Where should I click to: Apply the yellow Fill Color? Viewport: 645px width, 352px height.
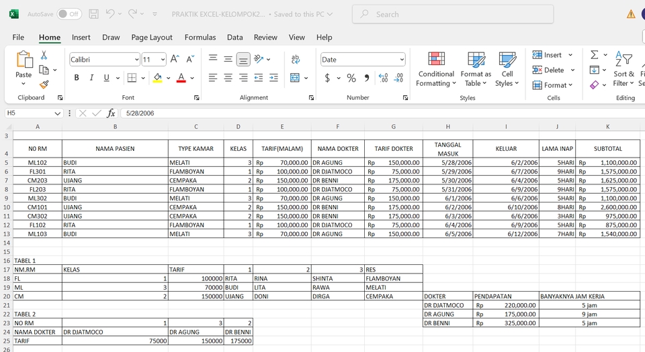(157, 78)
